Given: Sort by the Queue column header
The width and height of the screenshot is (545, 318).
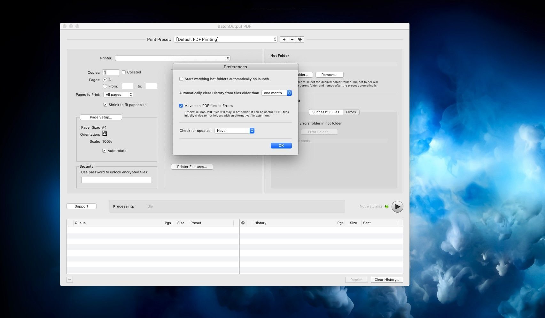Looking at the screenshot, I should (x=118, y=223).
